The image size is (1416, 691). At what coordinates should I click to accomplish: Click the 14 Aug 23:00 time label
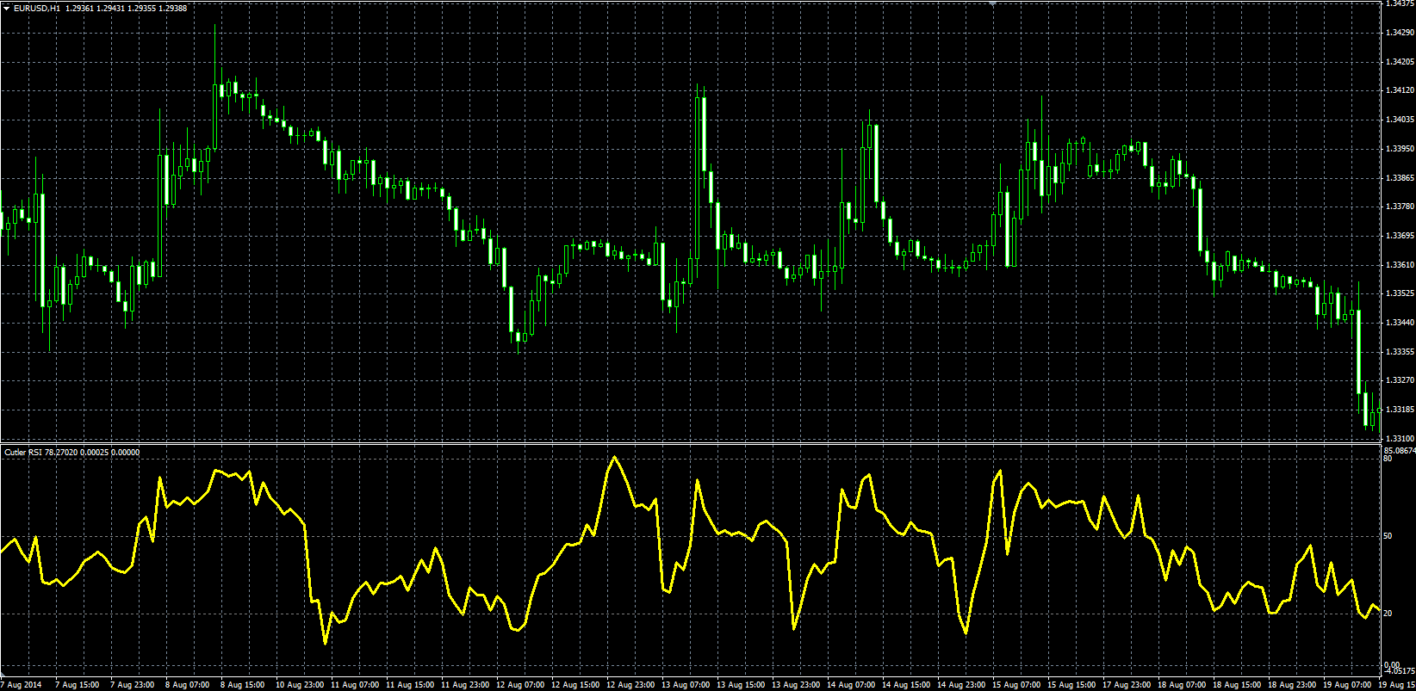click(x=961, y=685)
